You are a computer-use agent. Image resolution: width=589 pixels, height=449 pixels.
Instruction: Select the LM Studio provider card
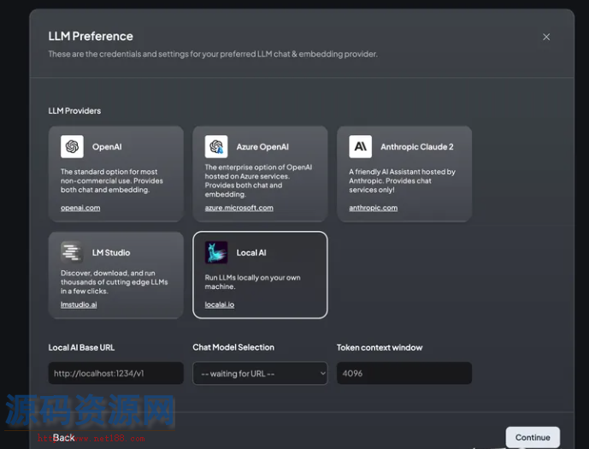coord(115,275)
